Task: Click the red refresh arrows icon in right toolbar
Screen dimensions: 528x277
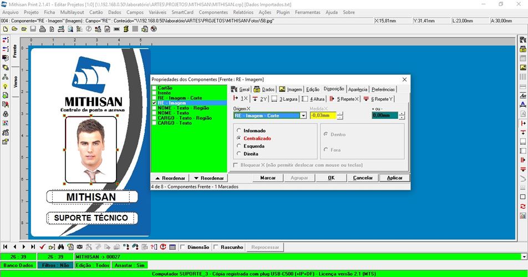Action: [523, 206]
